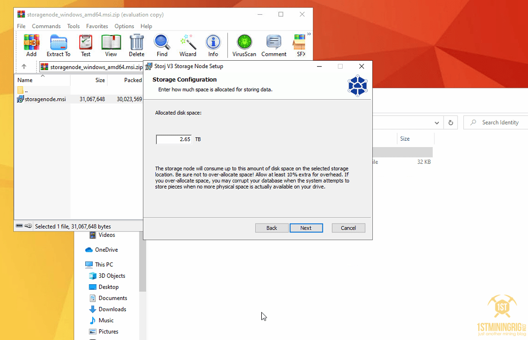
Task: Maximize the WinRAR window
Action: click(281, 14)
